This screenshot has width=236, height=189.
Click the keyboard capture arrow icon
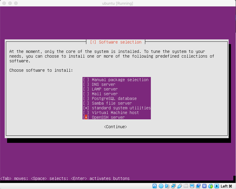coord(217,186)
